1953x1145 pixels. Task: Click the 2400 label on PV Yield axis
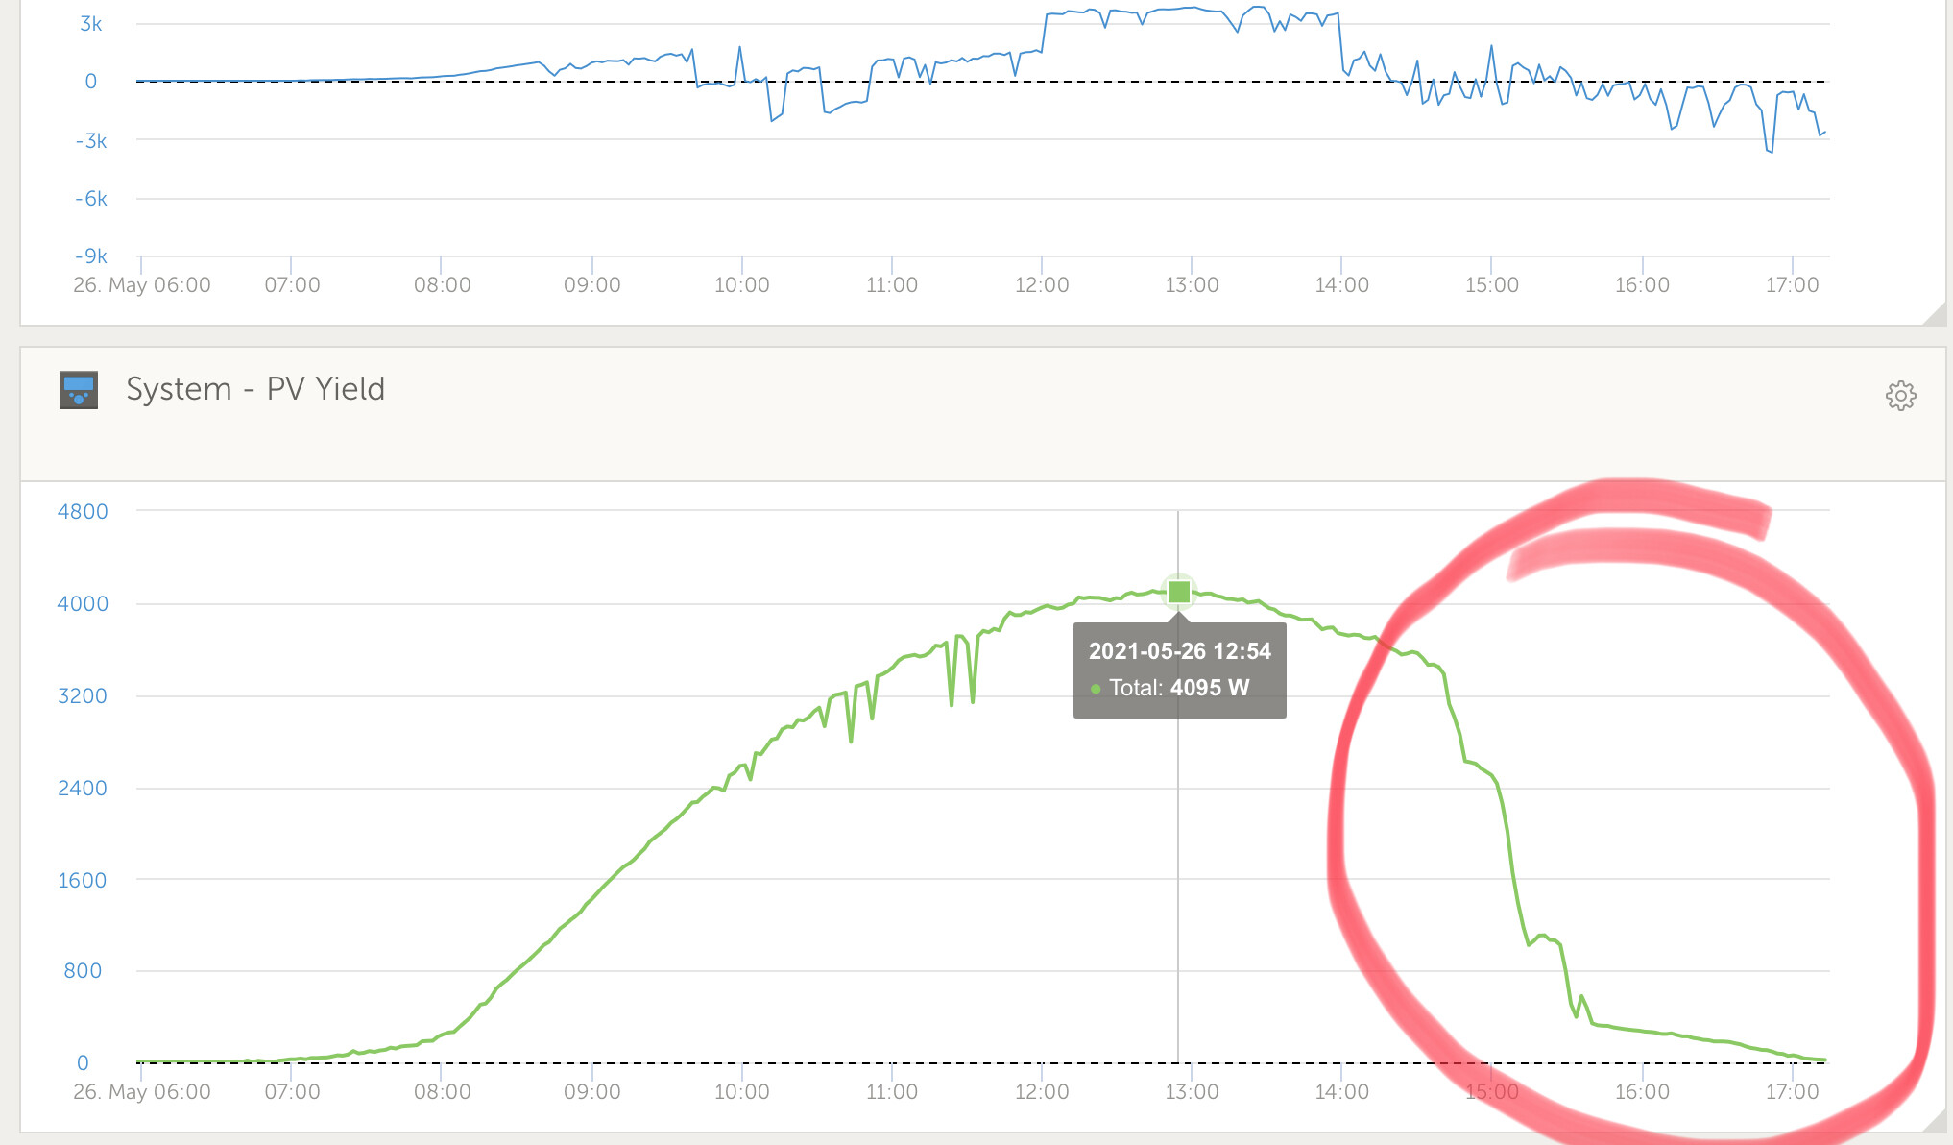click(83, 788)
